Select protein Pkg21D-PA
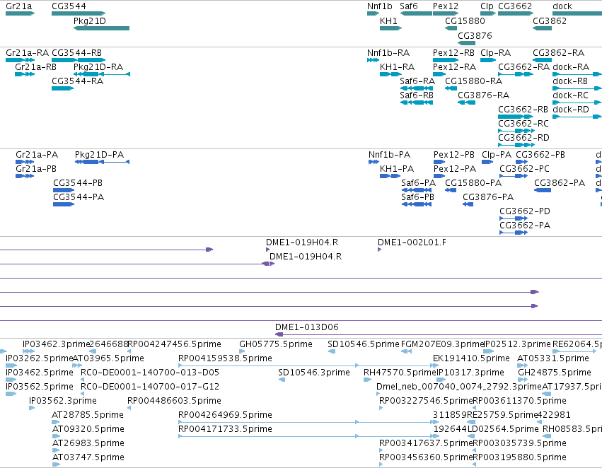 point(102,162)
